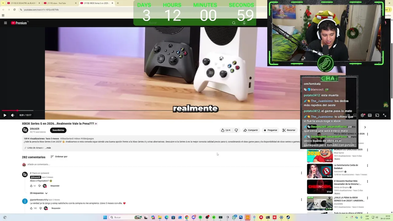This screenshot has height=221, width=393.
Task: Open the DRAXER channel avatar
Action: pyautogui.click(x=25, y=130)
